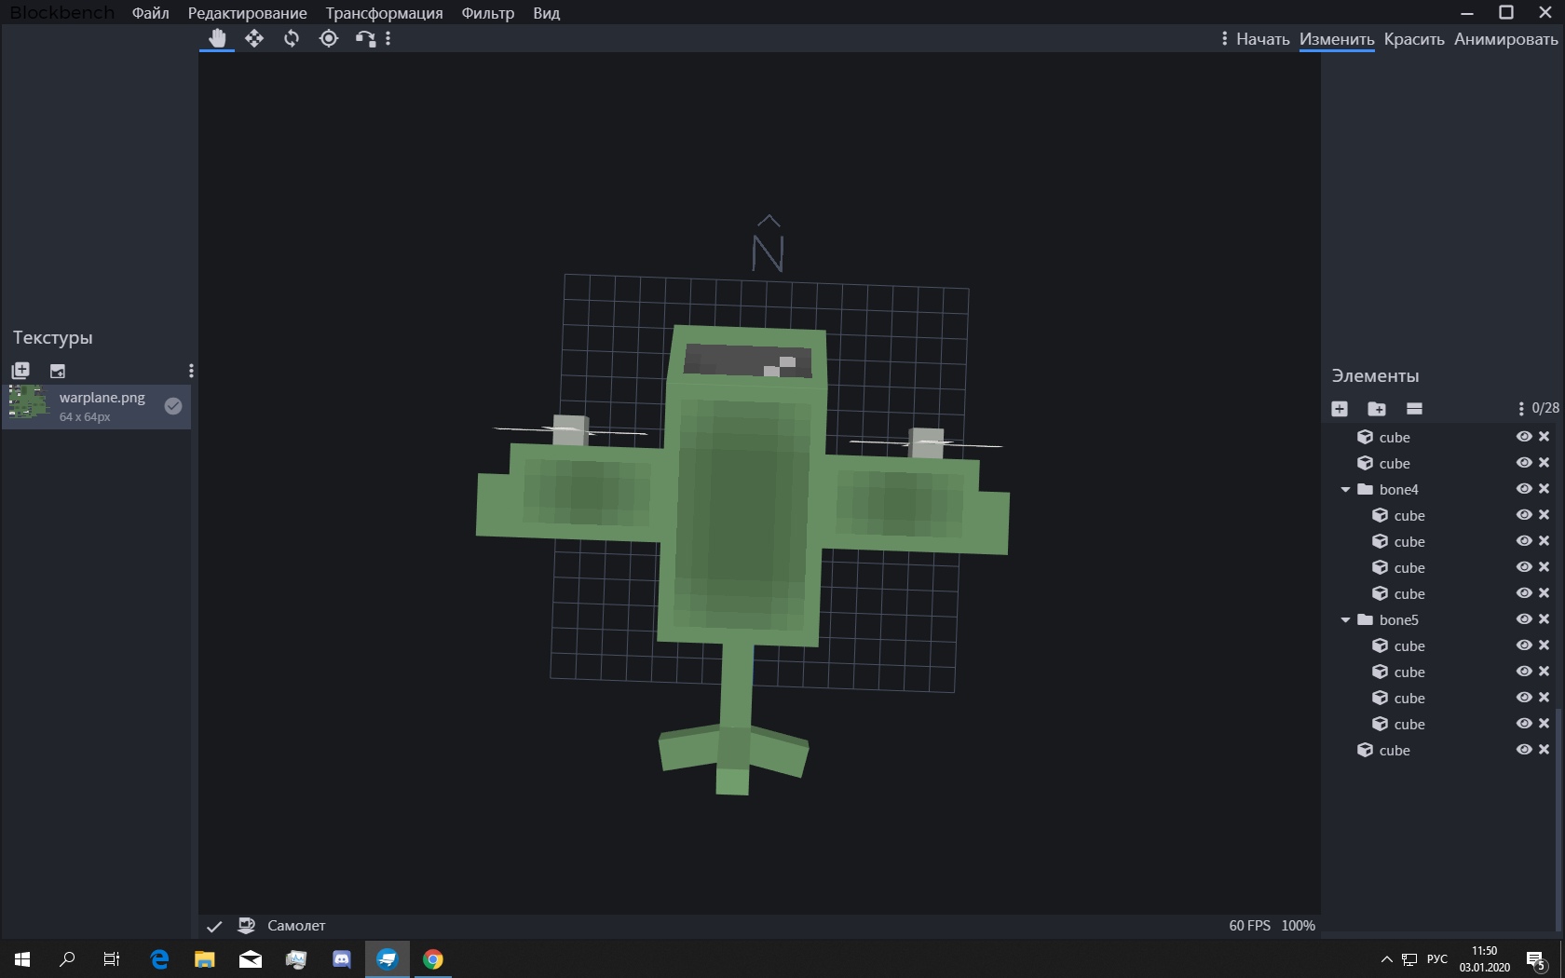The height and width of the screenshot is (978, 1565).
Task: Click the bone5 folder icon
Action: 1366,619
